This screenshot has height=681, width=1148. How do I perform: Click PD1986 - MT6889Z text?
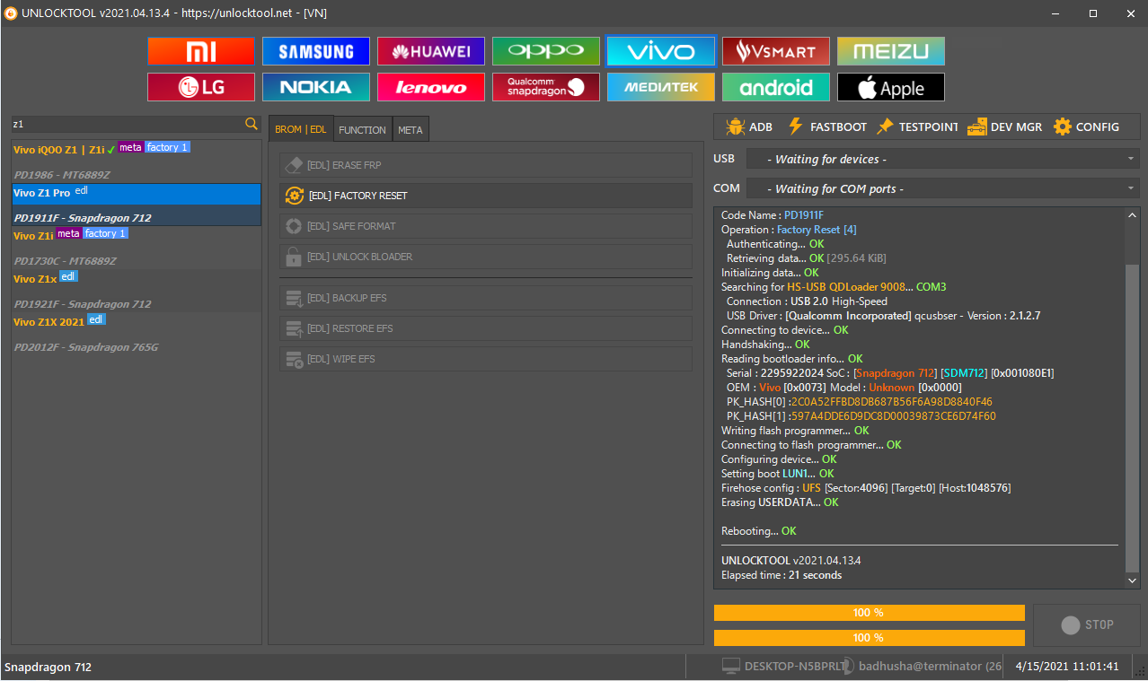pyautogui.click(x=62, y=175)
